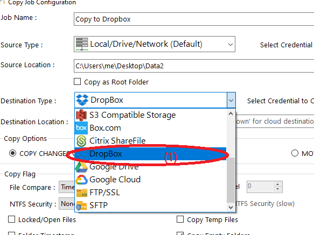Choose Google Cloud destination option

click(151, 180)
